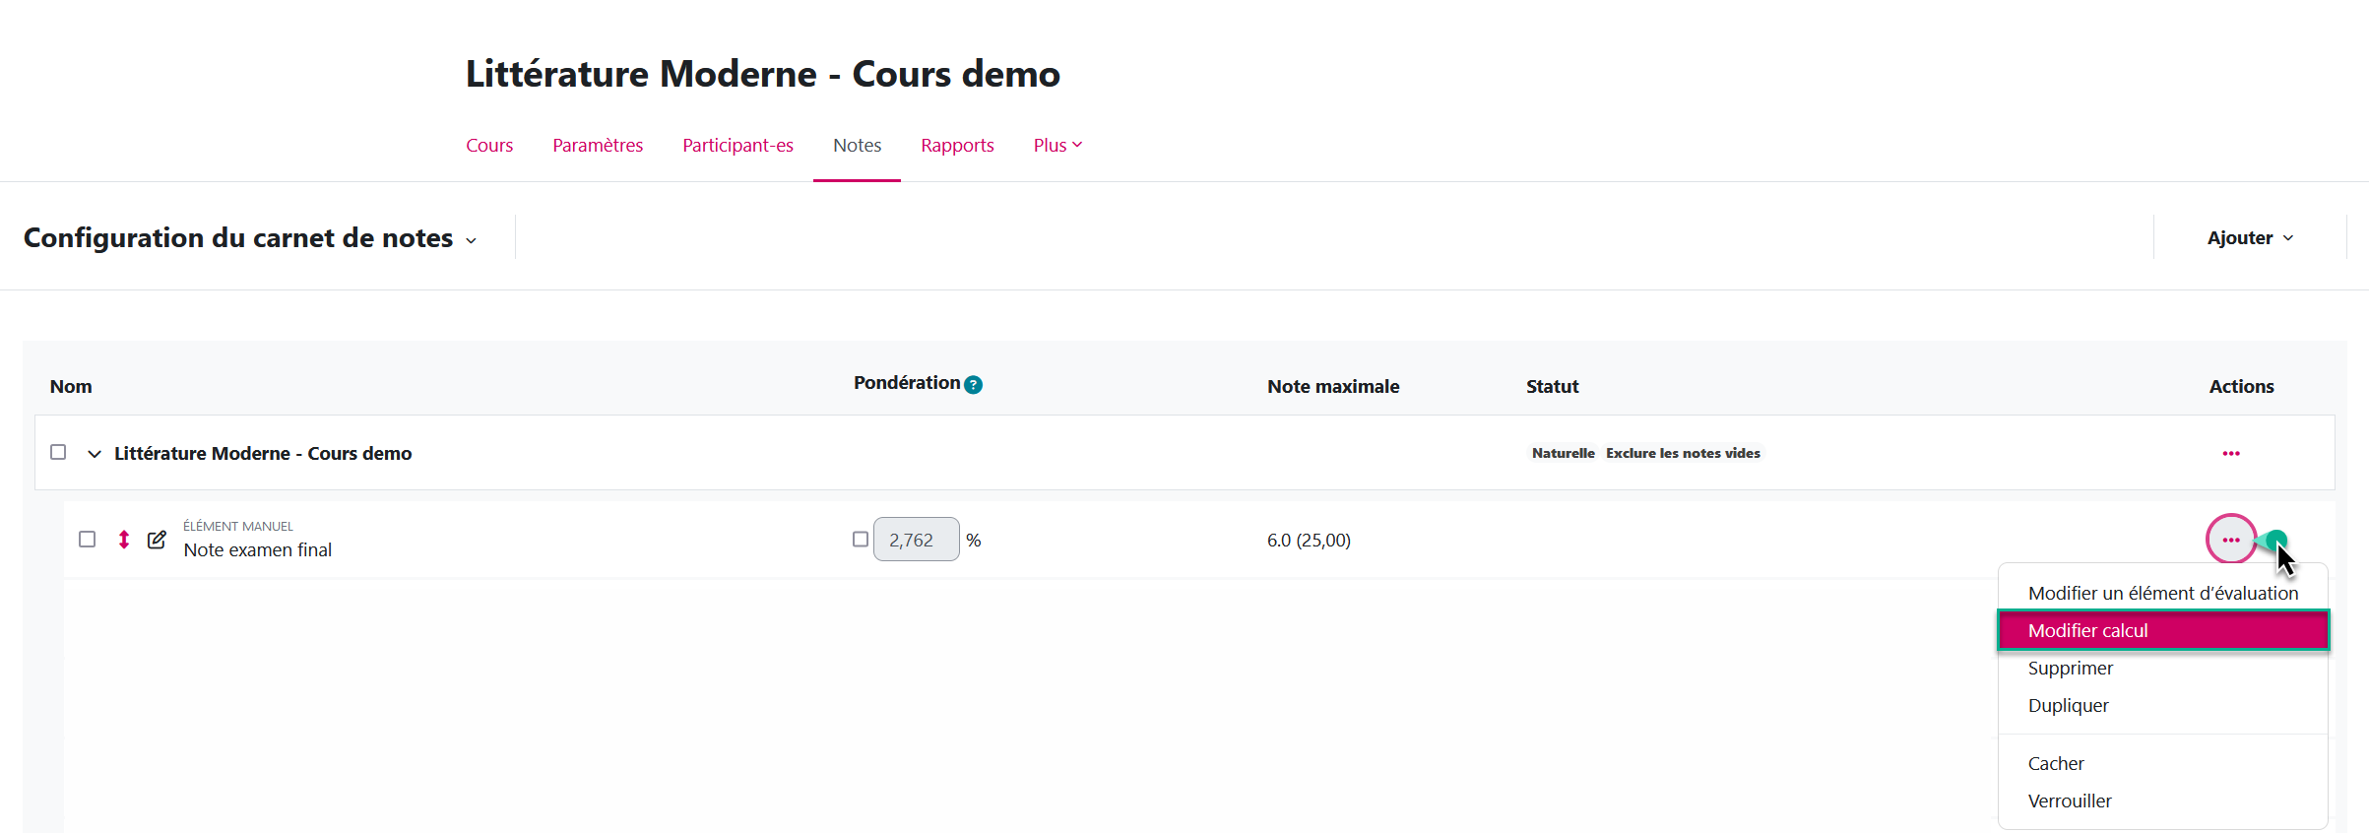Screen dimensions: 2369x833
Task: Collapse the Littérature Moderne - Cours demo category
Action: tap(95, 454)
